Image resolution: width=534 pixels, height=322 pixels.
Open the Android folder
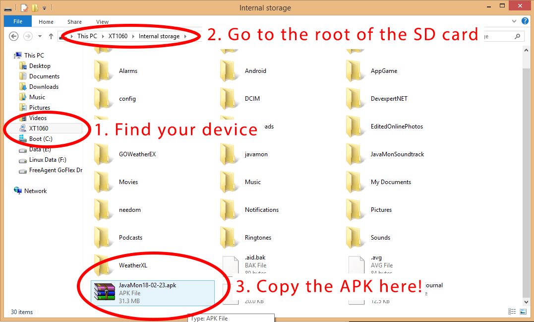[255, 71]
